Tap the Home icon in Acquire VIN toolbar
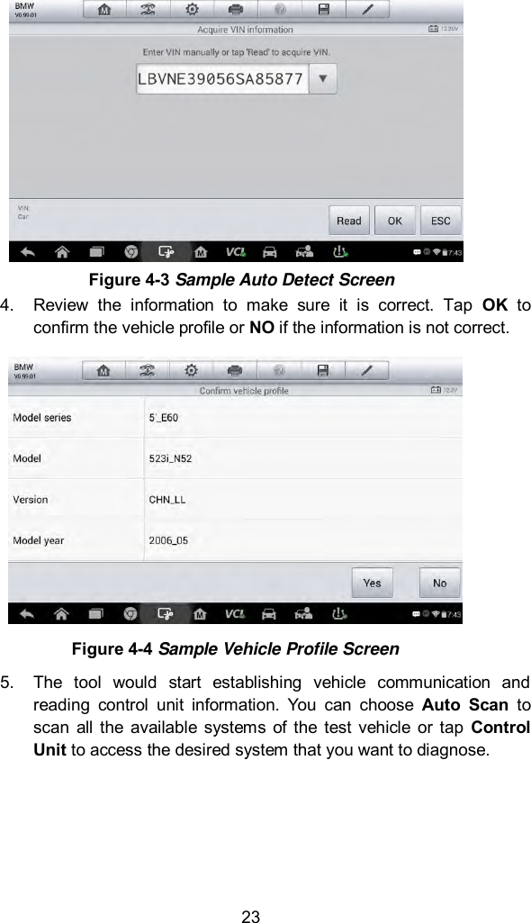 click(104, 9)
